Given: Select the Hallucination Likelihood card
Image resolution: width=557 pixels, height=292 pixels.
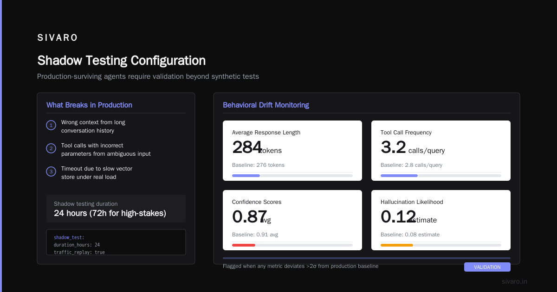Looking at the screenshot, I should pyautogui.click(x=441, y=220).
